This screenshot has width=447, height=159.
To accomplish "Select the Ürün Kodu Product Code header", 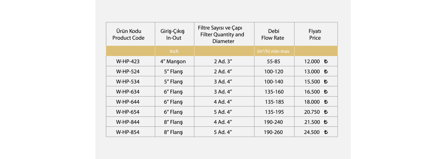I will point(128,34).
